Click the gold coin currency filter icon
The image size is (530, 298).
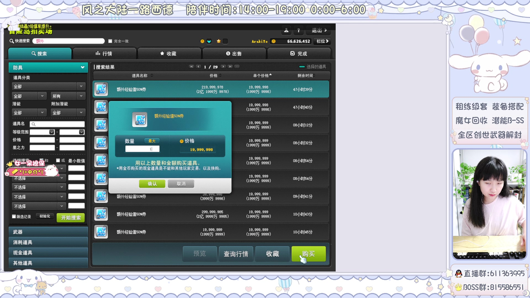(202, 41)
